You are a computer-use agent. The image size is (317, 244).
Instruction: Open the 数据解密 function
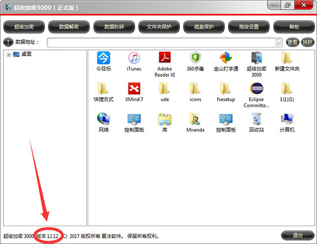click(x=69, y=27)
